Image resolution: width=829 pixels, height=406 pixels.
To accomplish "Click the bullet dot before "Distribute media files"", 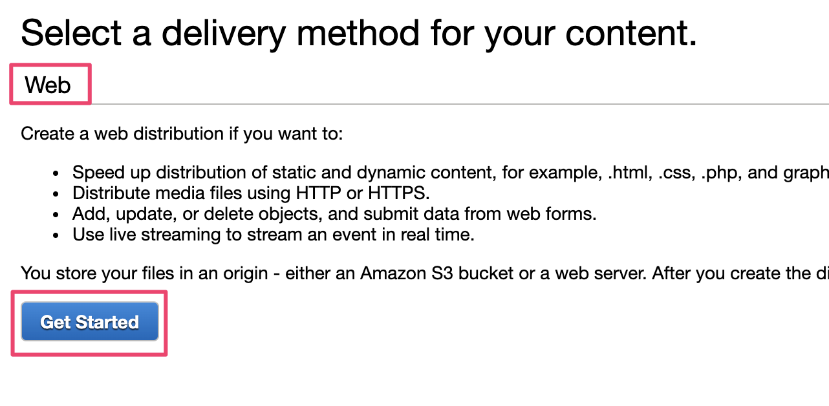I will click(58, 194).
